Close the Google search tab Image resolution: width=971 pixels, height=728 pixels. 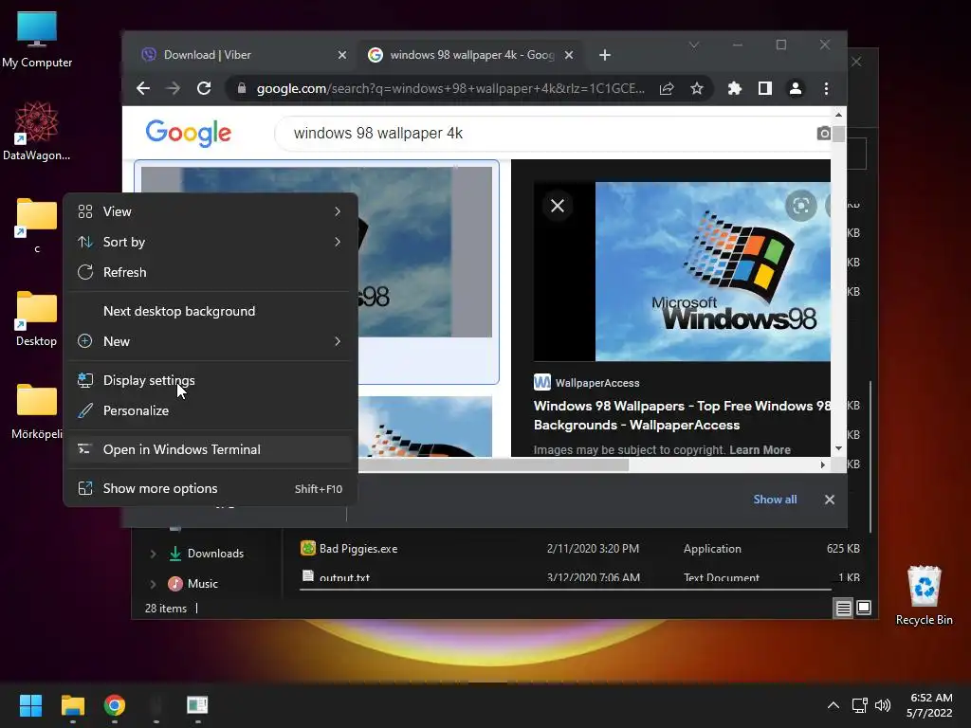coord(569,55)
